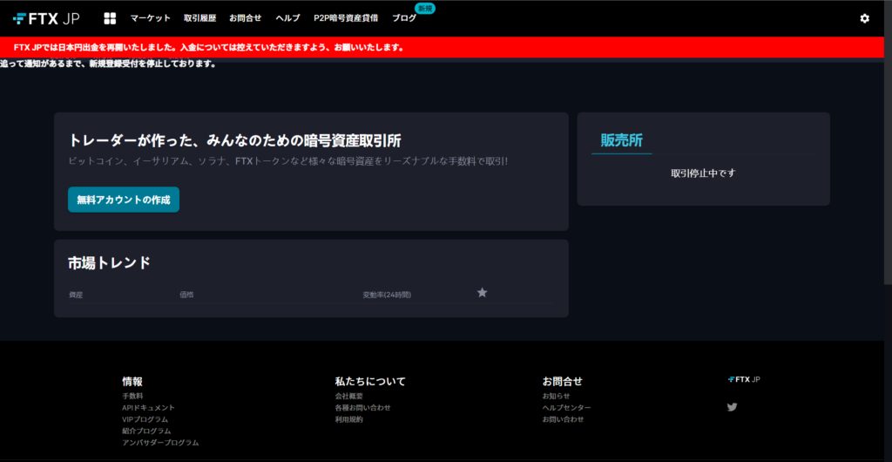Open the 紹介プログラム footer link
Image resolution: width=892 pixels, height=462 pixels.
[x=146, y=431]
